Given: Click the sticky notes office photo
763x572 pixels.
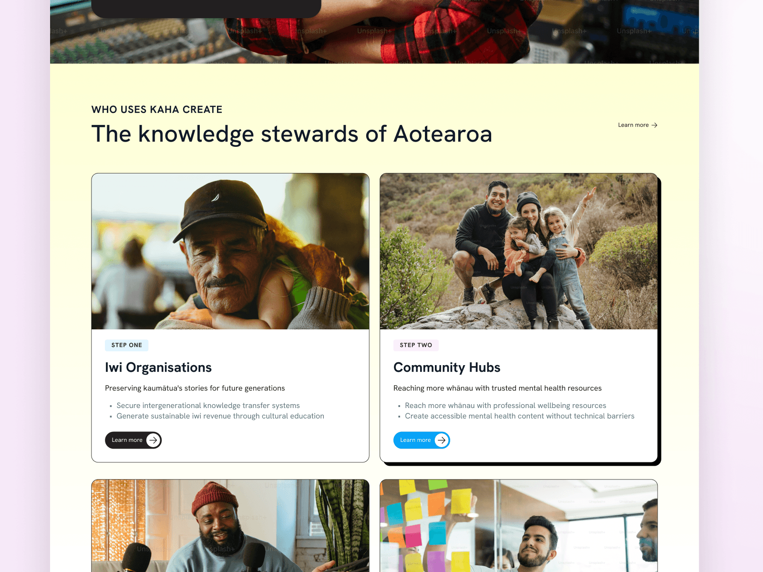Looking at the screenshot, I should pyautogui.click(x=518, y=526).
